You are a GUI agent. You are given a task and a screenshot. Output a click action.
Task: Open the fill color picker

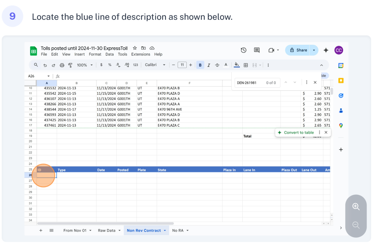point(237,65)
